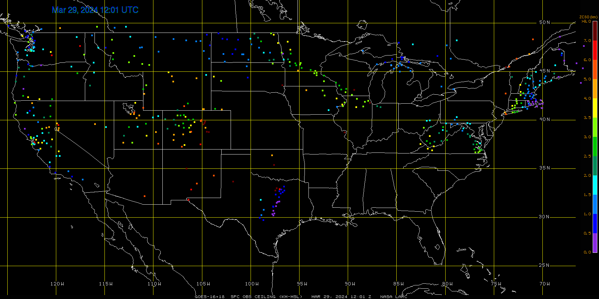Pick the purple 0.0–0.5 color bar segment
This screenshot has width=599, height=299.
point(595,243)
